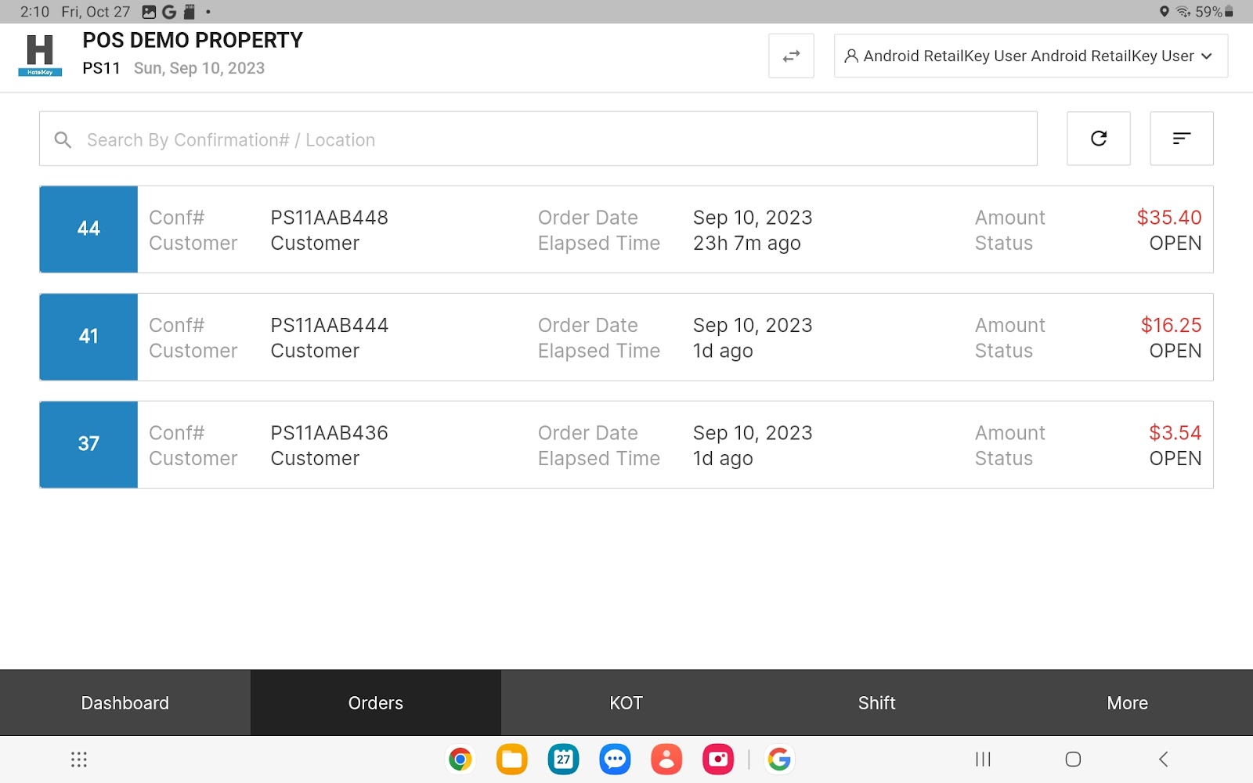Launch the Samsung Messages app icon
Viewport: 1253px width, 783px height.
coord(615,759)
